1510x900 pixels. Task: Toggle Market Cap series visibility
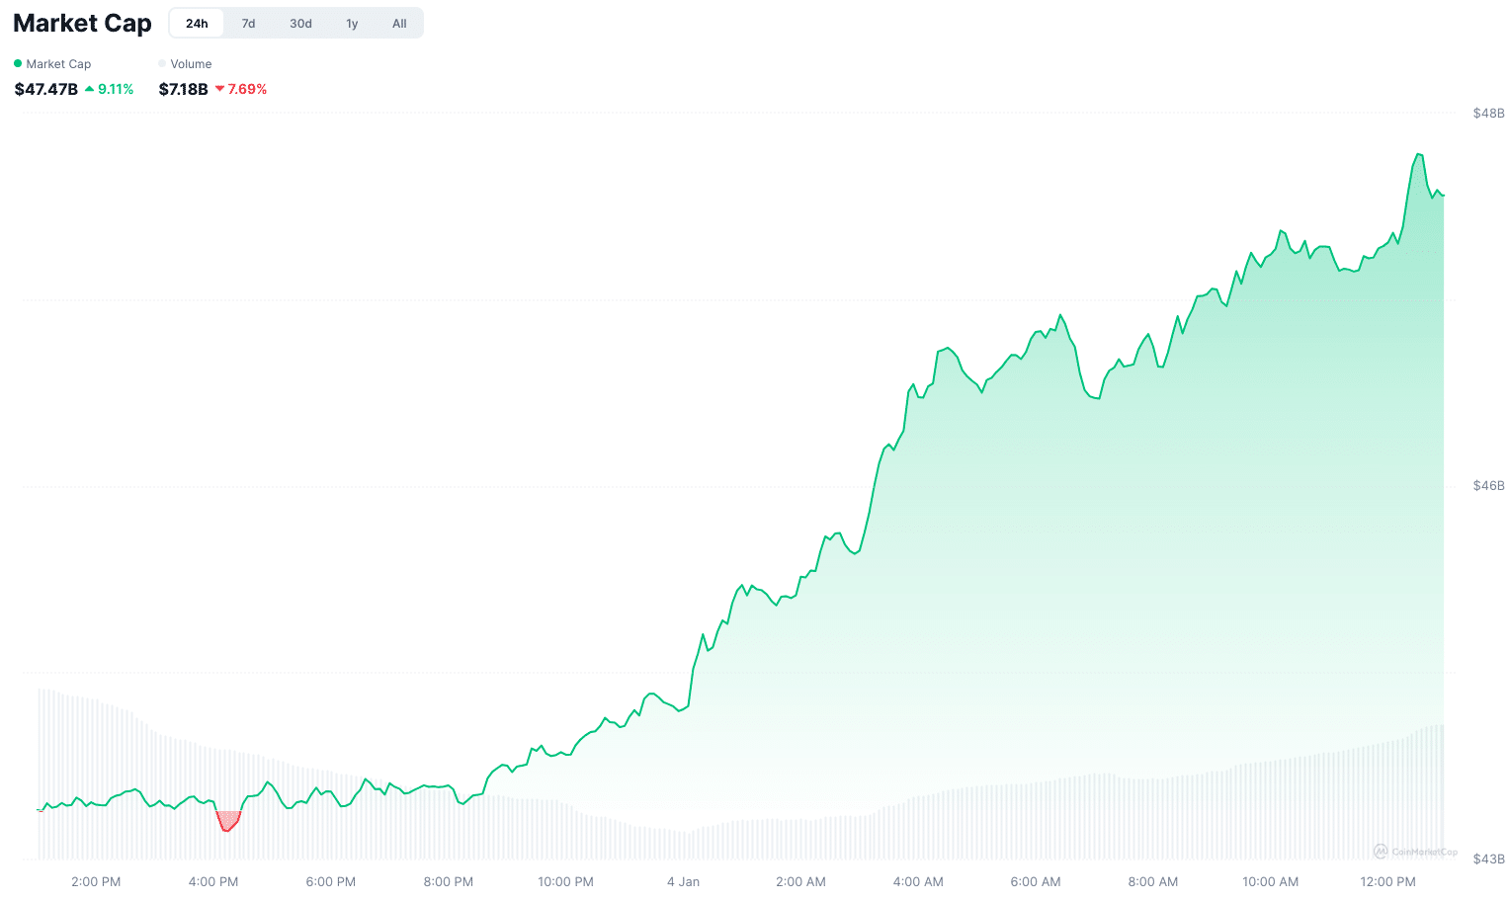(x=52, y=63)
